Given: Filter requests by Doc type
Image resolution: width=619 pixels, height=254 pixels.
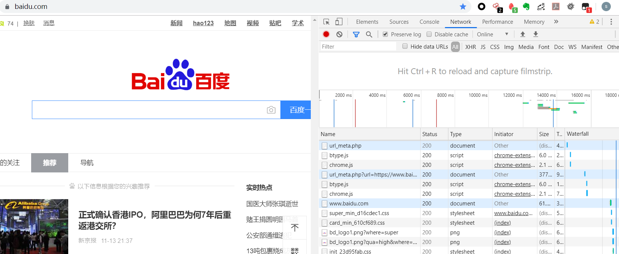Looking at the screenshot, I should (x=559, y=47).
